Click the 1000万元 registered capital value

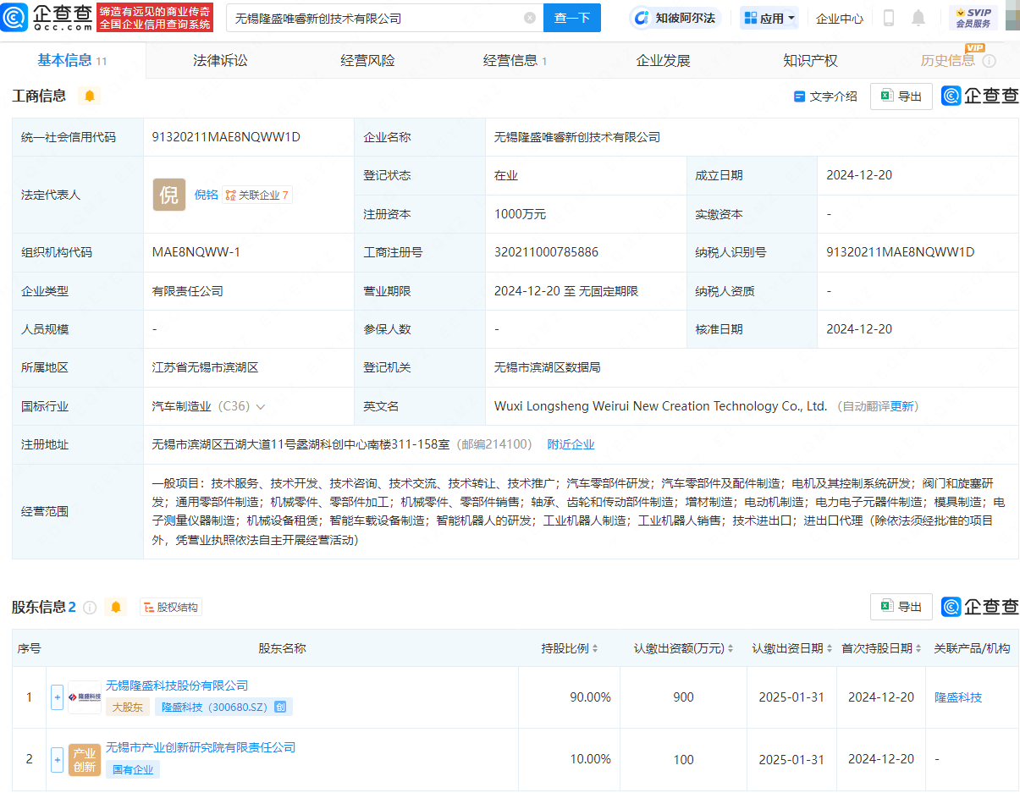[x=520, y=214]
